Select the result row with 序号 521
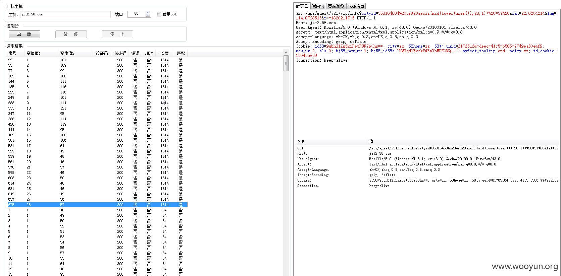Viewport: 561px width, 276px height. [97, 146]
